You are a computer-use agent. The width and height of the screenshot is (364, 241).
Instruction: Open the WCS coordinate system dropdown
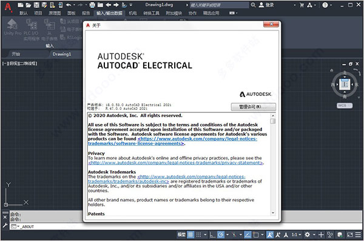pos(345,106)
